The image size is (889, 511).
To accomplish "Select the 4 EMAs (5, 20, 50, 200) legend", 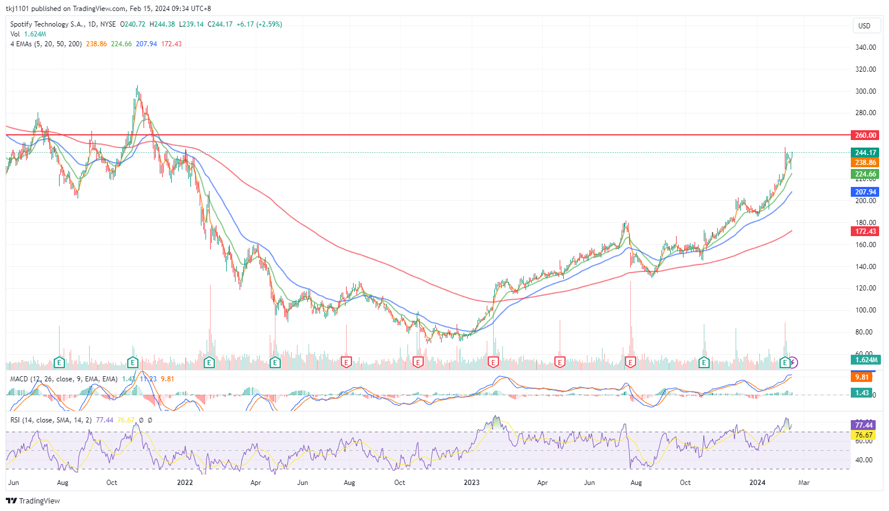I will coord(46,44).
